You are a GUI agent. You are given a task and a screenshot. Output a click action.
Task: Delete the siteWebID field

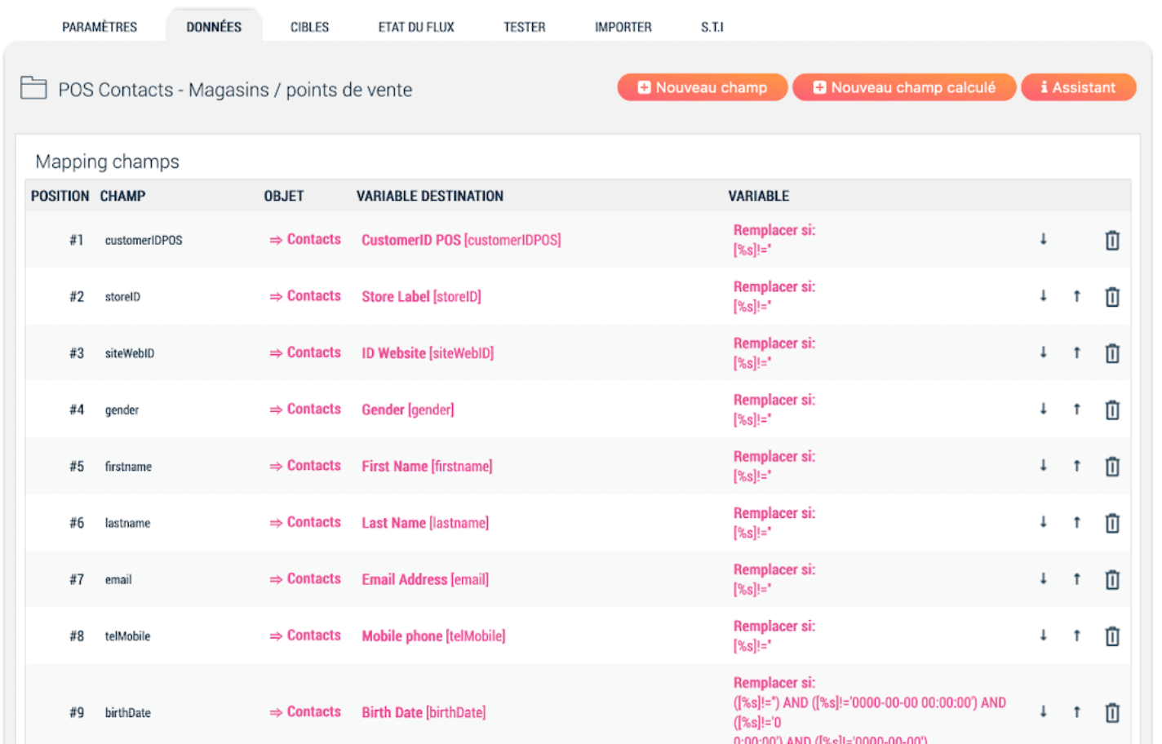(1111, 353)
